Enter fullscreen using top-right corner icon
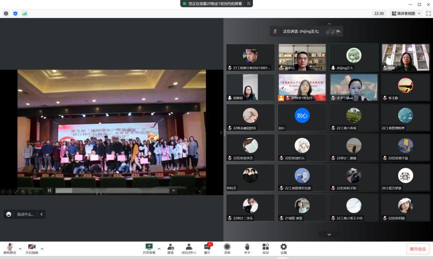The height and width of the screenshot is (259, 433). (x=427, y=13)
